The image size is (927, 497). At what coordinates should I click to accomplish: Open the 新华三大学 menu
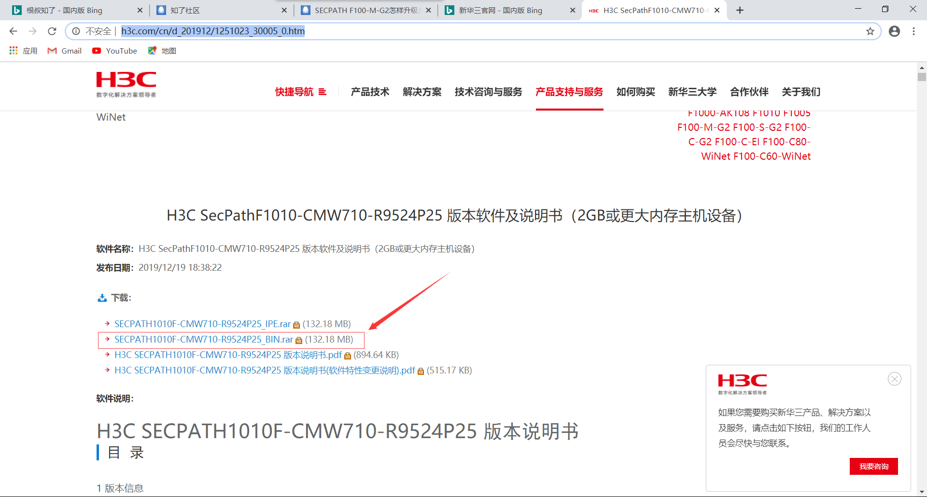point(692,92)
